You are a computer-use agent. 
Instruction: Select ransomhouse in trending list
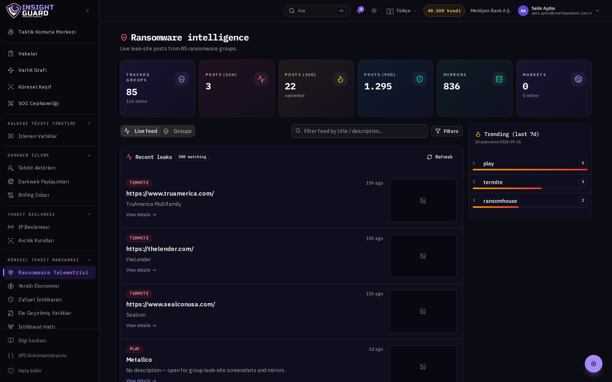point(530,202)
